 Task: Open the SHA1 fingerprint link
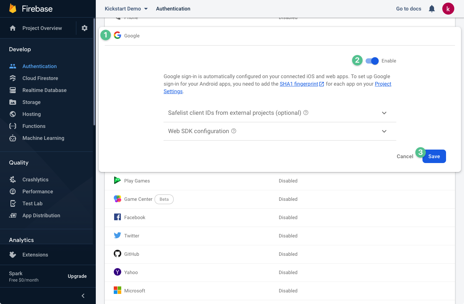click(302, 84)
